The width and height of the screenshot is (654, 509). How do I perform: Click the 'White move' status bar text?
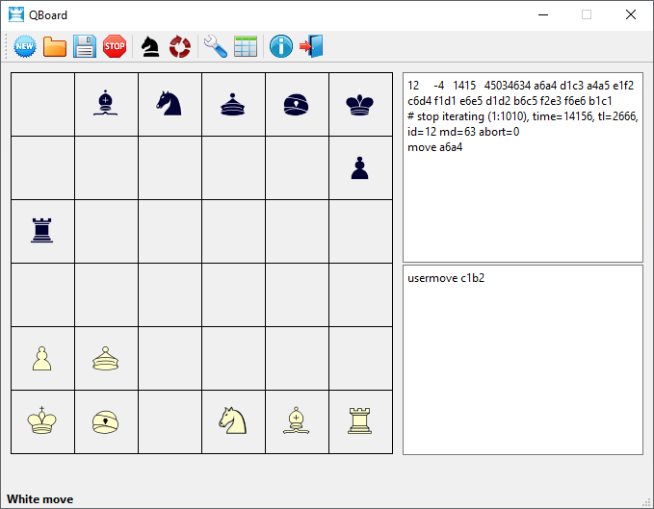tap(40, 499)
